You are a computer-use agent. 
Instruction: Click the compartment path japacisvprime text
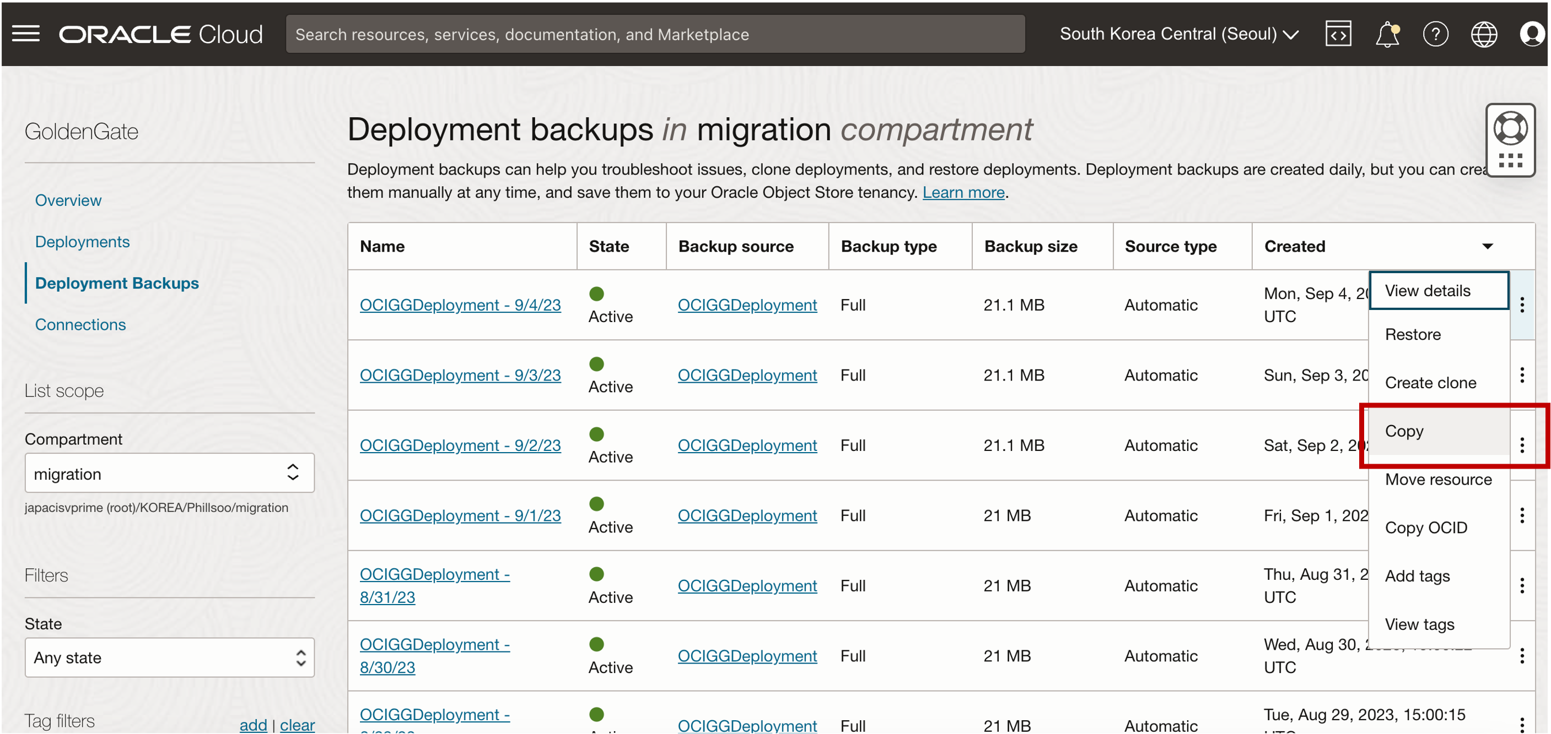click(156, 508)
